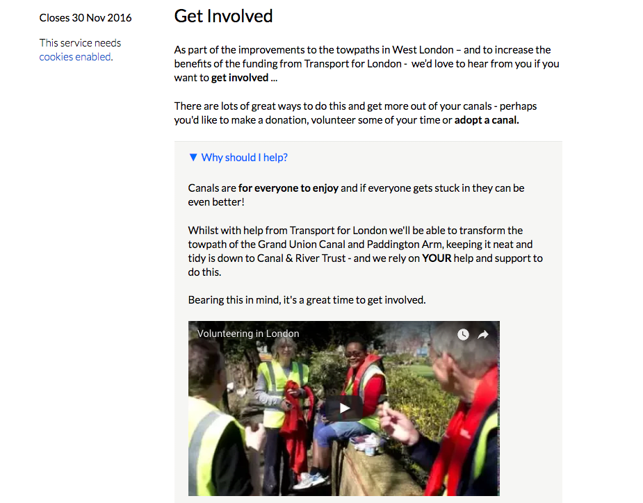Click the "This service needs" text
The image size is (643, 503).
[x=81, y=43]
